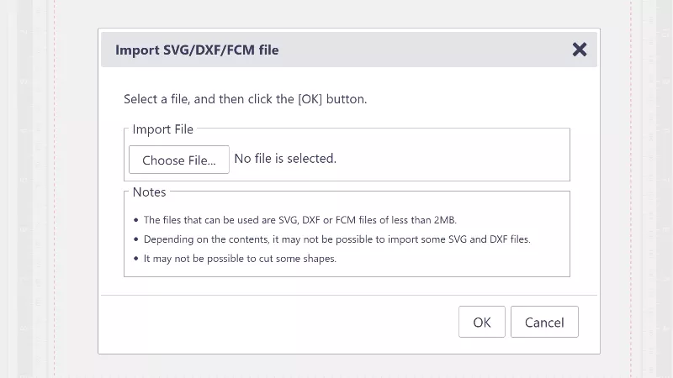Click the bullet before the 'Depending on the contents' note
The width and height of the screenshot is (673, 378).
[x=136, y=239]
